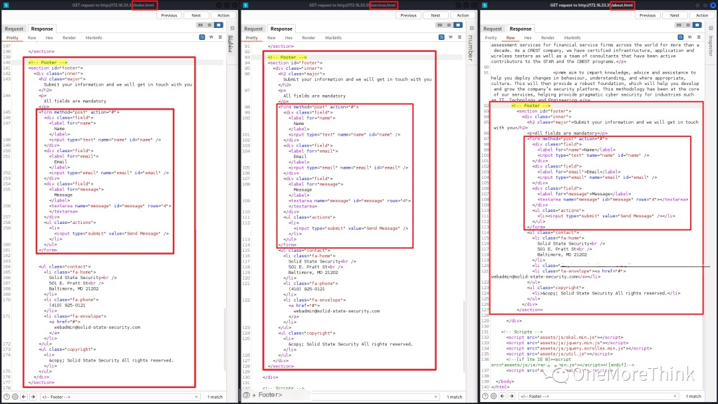Click Next in the index.html window

[x=196, y=15]
